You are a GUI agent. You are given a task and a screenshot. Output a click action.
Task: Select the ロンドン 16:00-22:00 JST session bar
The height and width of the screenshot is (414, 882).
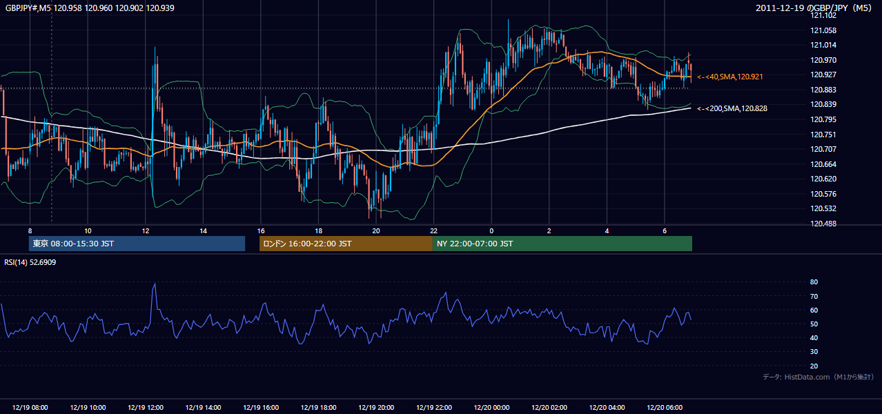(x=346, y=244)
